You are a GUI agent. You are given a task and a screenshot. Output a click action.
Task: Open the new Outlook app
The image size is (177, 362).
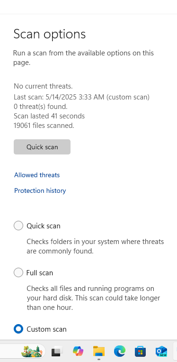pyautogui.click(x=161, y=352)
